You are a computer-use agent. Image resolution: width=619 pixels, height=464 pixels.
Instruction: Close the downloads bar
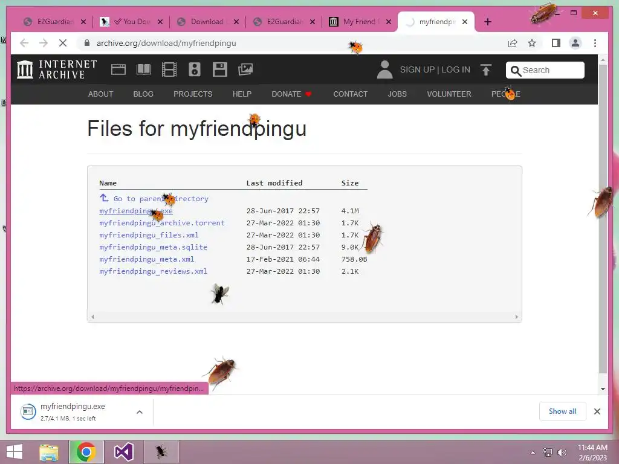tap(597, 411)
